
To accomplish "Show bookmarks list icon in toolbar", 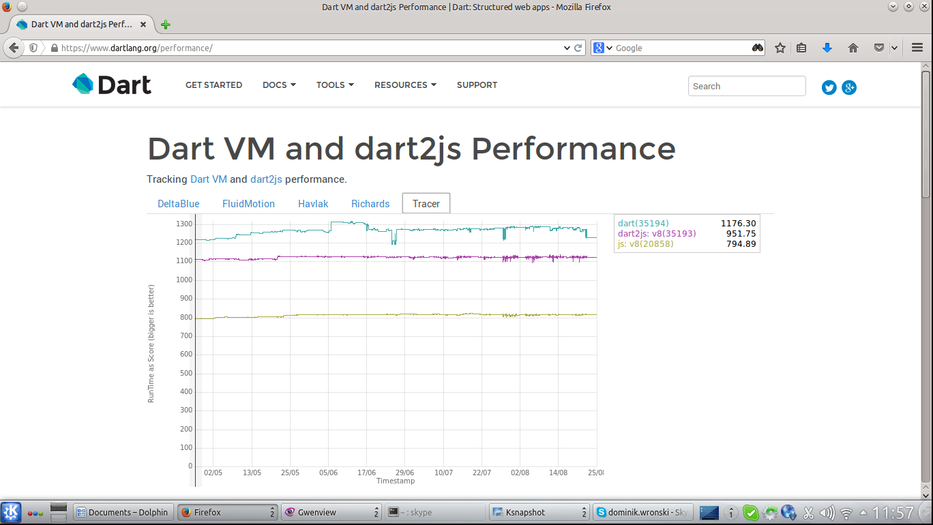I will 802,48.
